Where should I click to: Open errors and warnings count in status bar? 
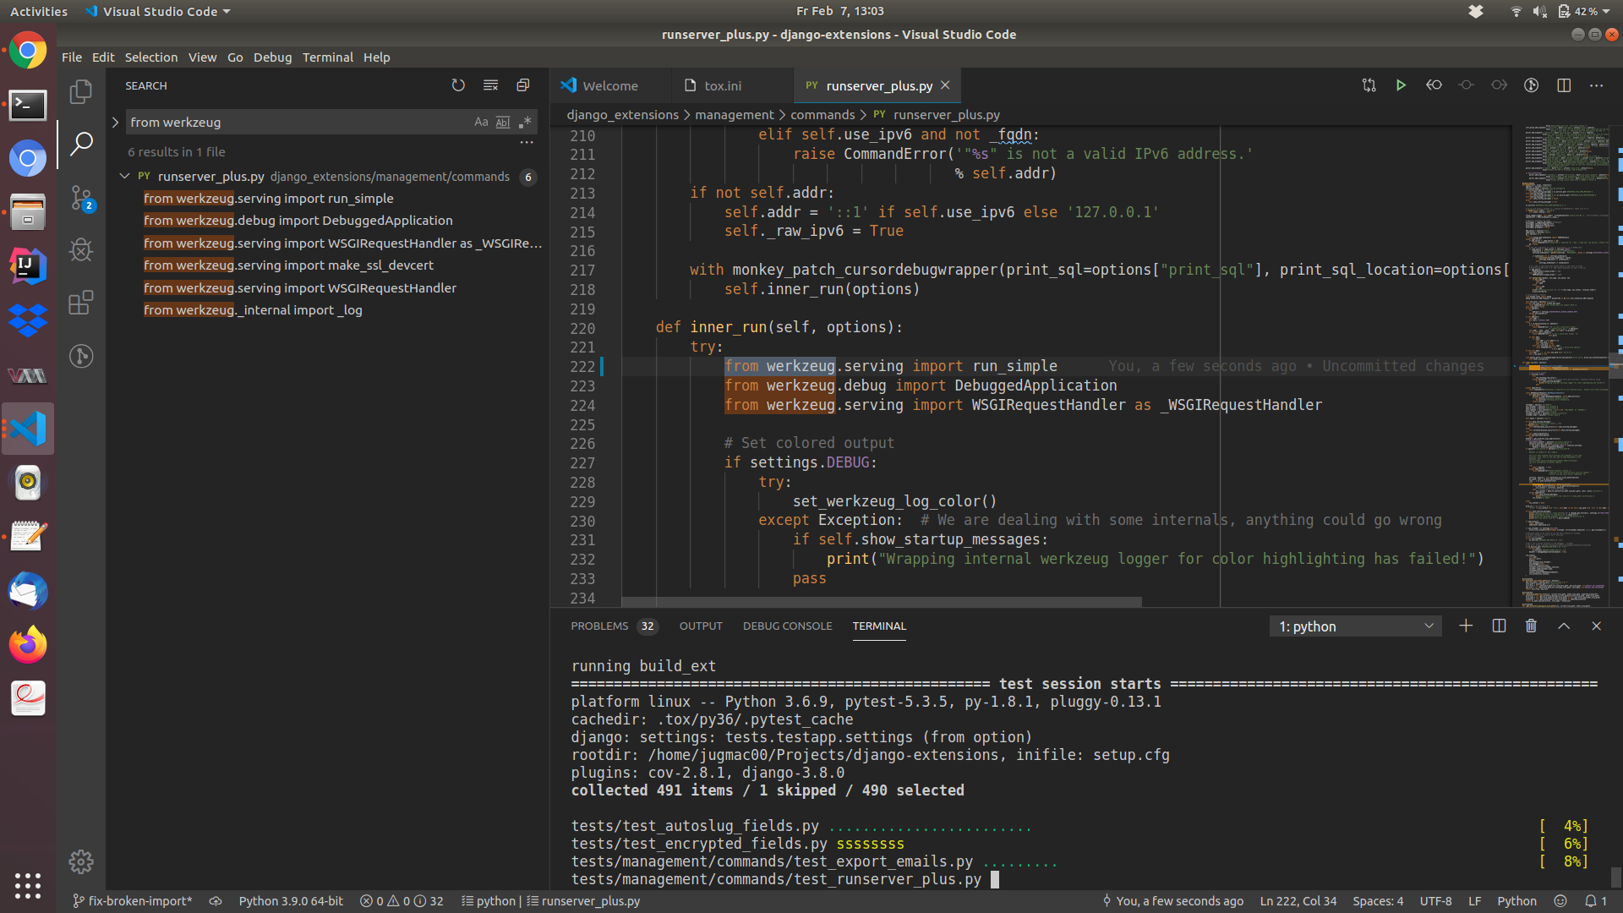[402, 901]
